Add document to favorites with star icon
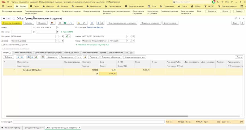Screen dimensions: 246x130 [14, 19]
